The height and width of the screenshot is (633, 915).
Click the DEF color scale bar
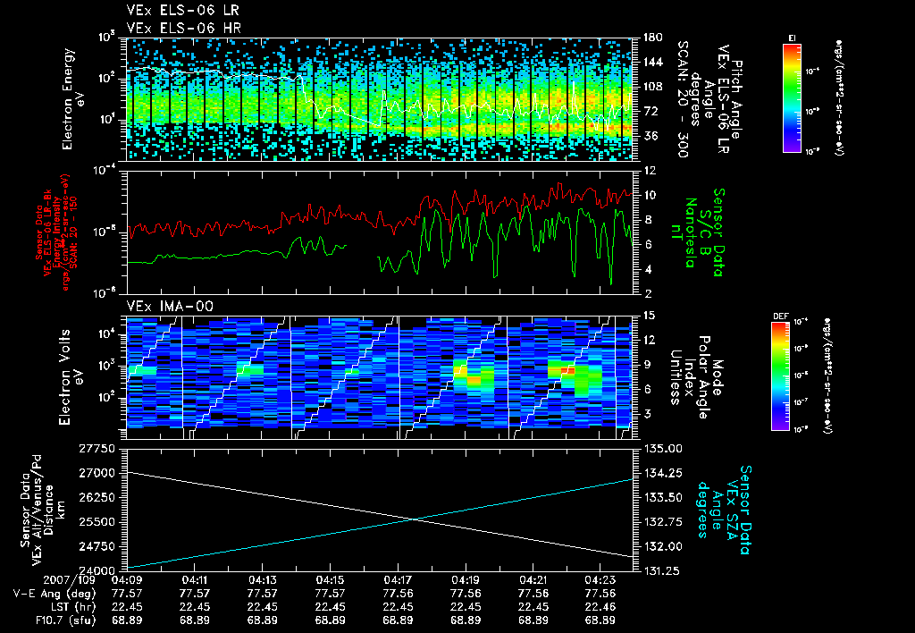(x=780, y=376)
